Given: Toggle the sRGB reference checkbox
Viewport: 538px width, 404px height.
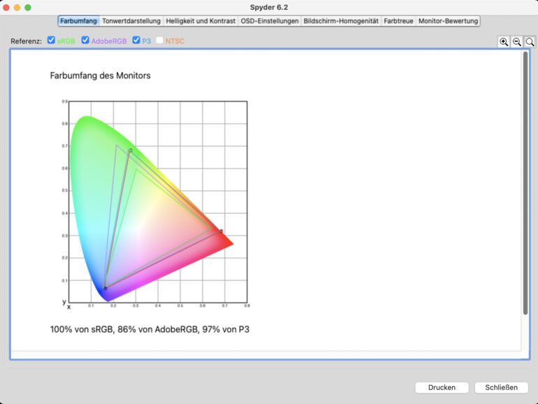Looking at the screenshot, I should (x=52, y=41).
